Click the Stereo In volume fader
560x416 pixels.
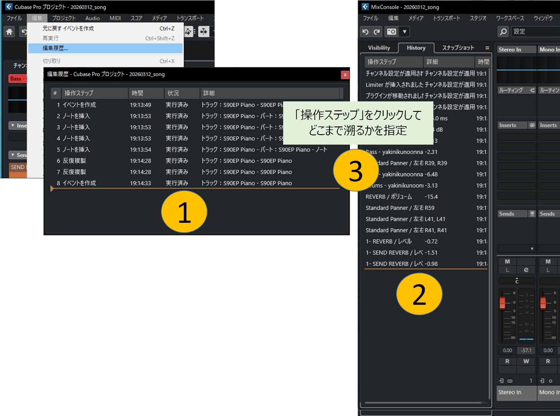(x=502, y=303)
